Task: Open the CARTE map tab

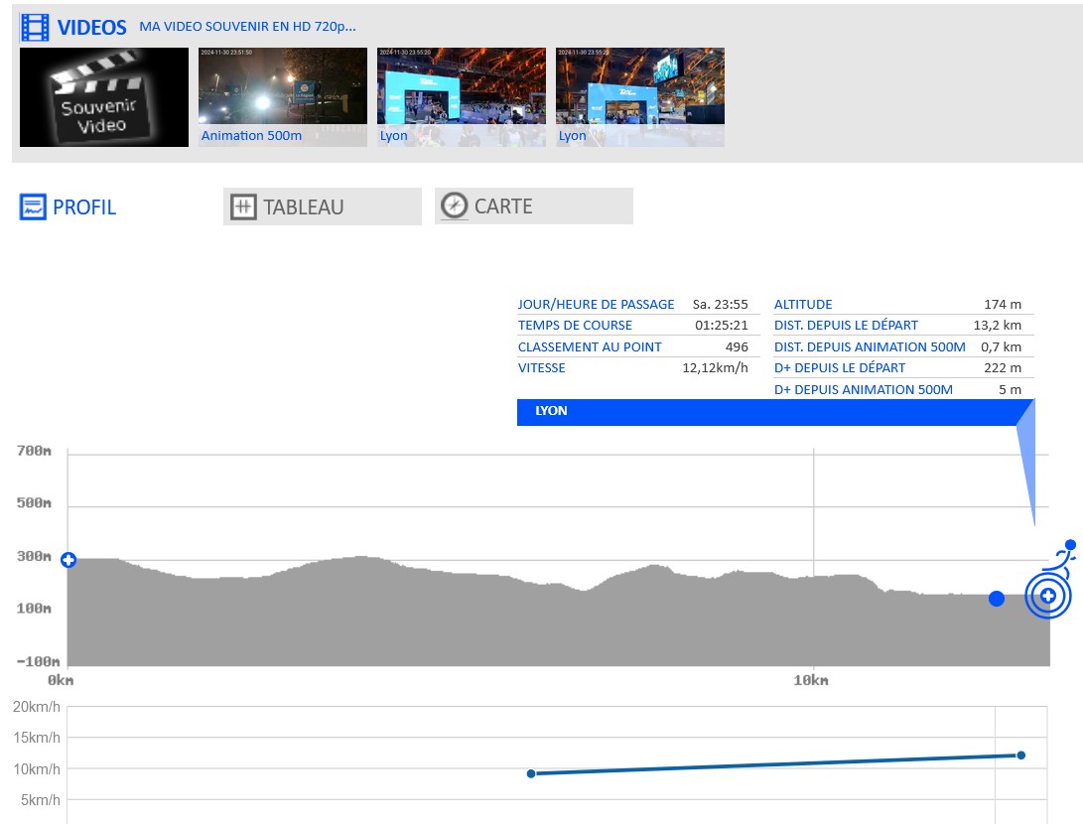Action: coord(503,206)
